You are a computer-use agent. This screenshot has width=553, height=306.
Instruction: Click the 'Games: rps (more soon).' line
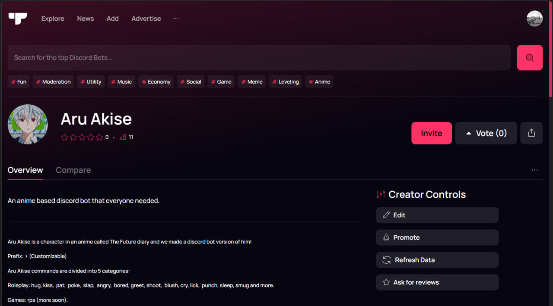[38, 300]
